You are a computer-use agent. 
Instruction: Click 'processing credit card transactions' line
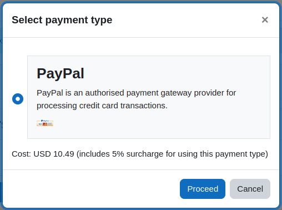[x=102, y=106]
